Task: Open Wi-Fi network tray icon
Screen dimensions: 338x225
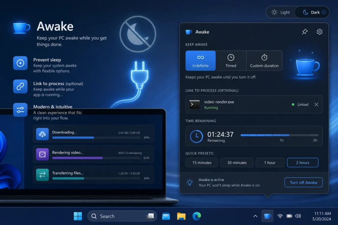Action: (x=280, y=216)
